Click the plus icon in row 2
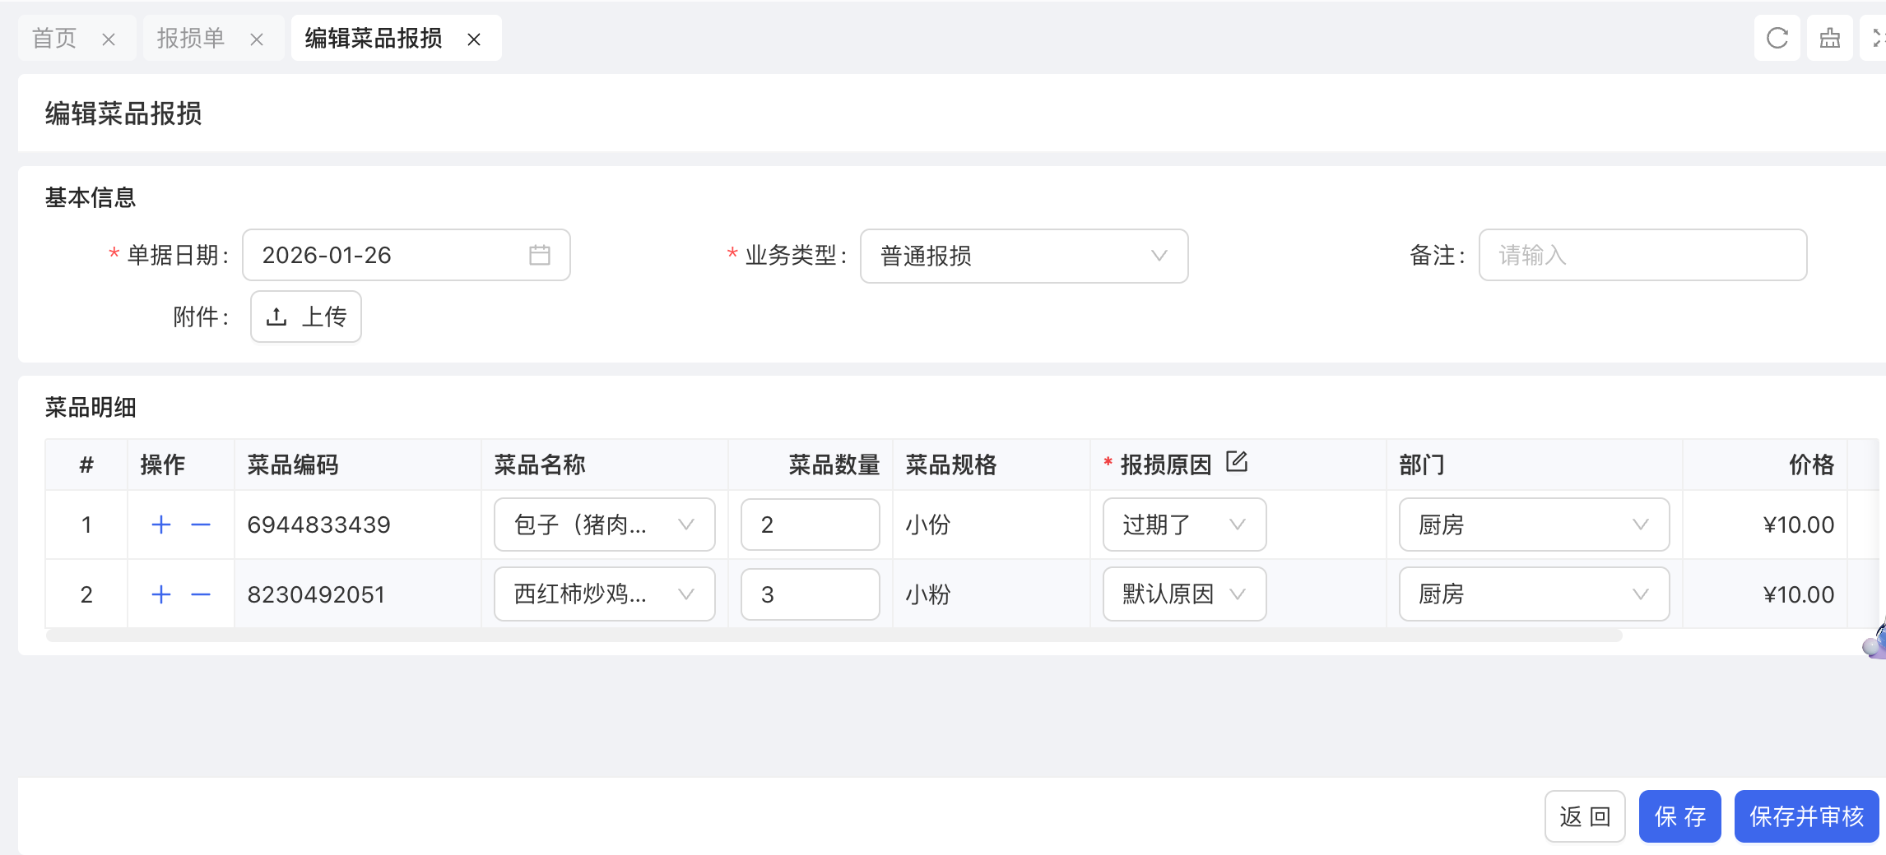Screen dimensions: 1886x855 (161, 594)
